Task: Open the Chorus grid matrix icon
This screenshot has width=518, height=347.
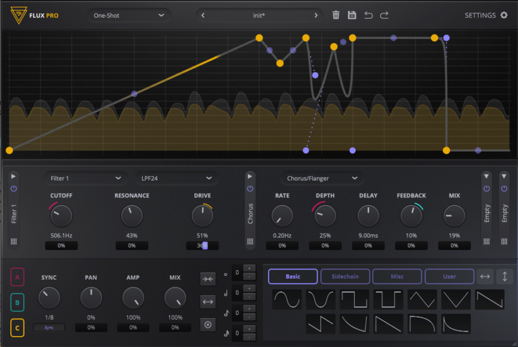Action: tap(250, 241)
